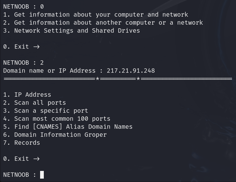This screenshot has height=182, width=236.
Task: Click the entered IP address 217.21.91.248
Action: (x=131, y=71)
